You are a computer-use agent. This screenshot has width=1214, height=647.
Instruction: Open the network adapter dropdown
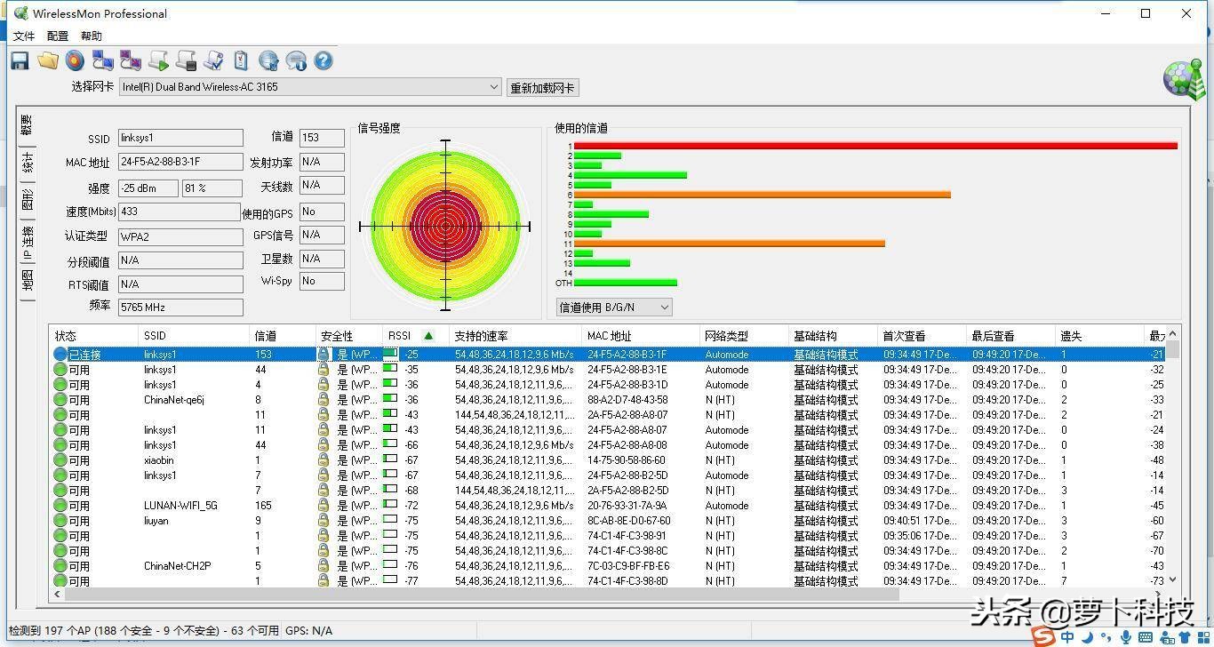pyautogui.click(x=493, y=87)
